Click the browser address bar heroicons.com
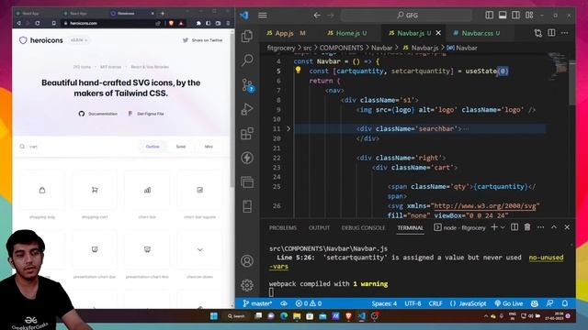The height and width of the screenshot is (330, 588). point(108,23)
